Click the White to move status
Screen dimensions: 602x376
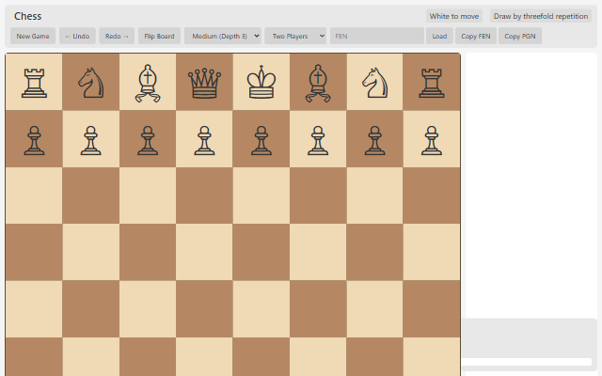pos(454,16)
